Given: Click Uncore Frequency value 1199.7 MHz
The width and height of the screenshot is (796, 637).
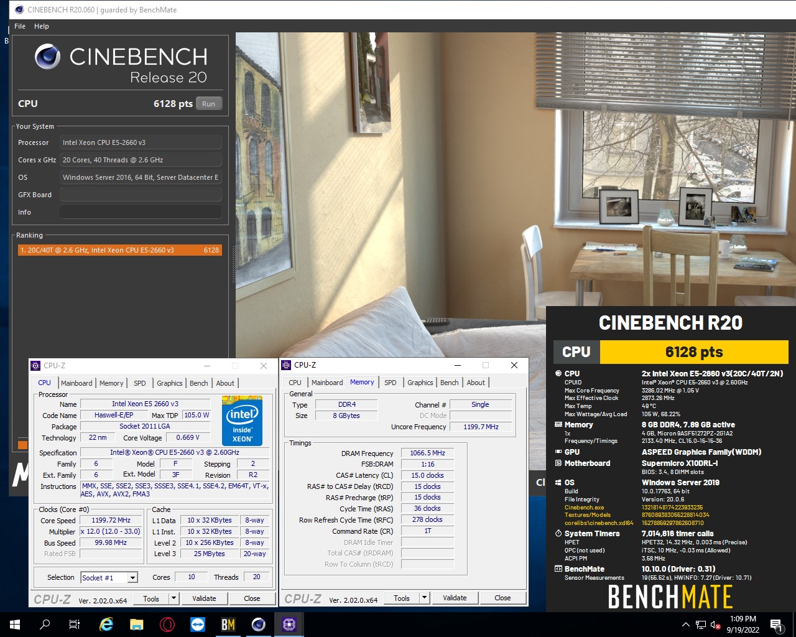Looking at the screenshot, I should click(x=480, y=427).
